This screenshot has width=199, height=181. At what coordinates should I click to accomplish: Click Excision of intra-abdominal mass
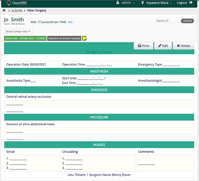[31, 124]
